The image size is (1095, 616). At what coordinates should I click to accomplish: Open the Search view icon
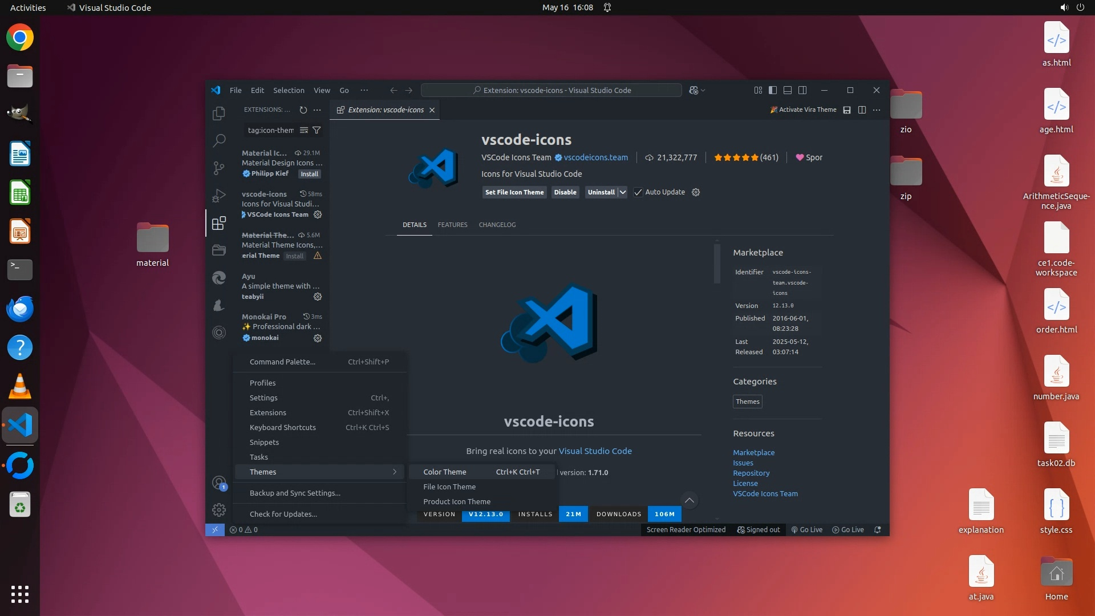point(218,140)
